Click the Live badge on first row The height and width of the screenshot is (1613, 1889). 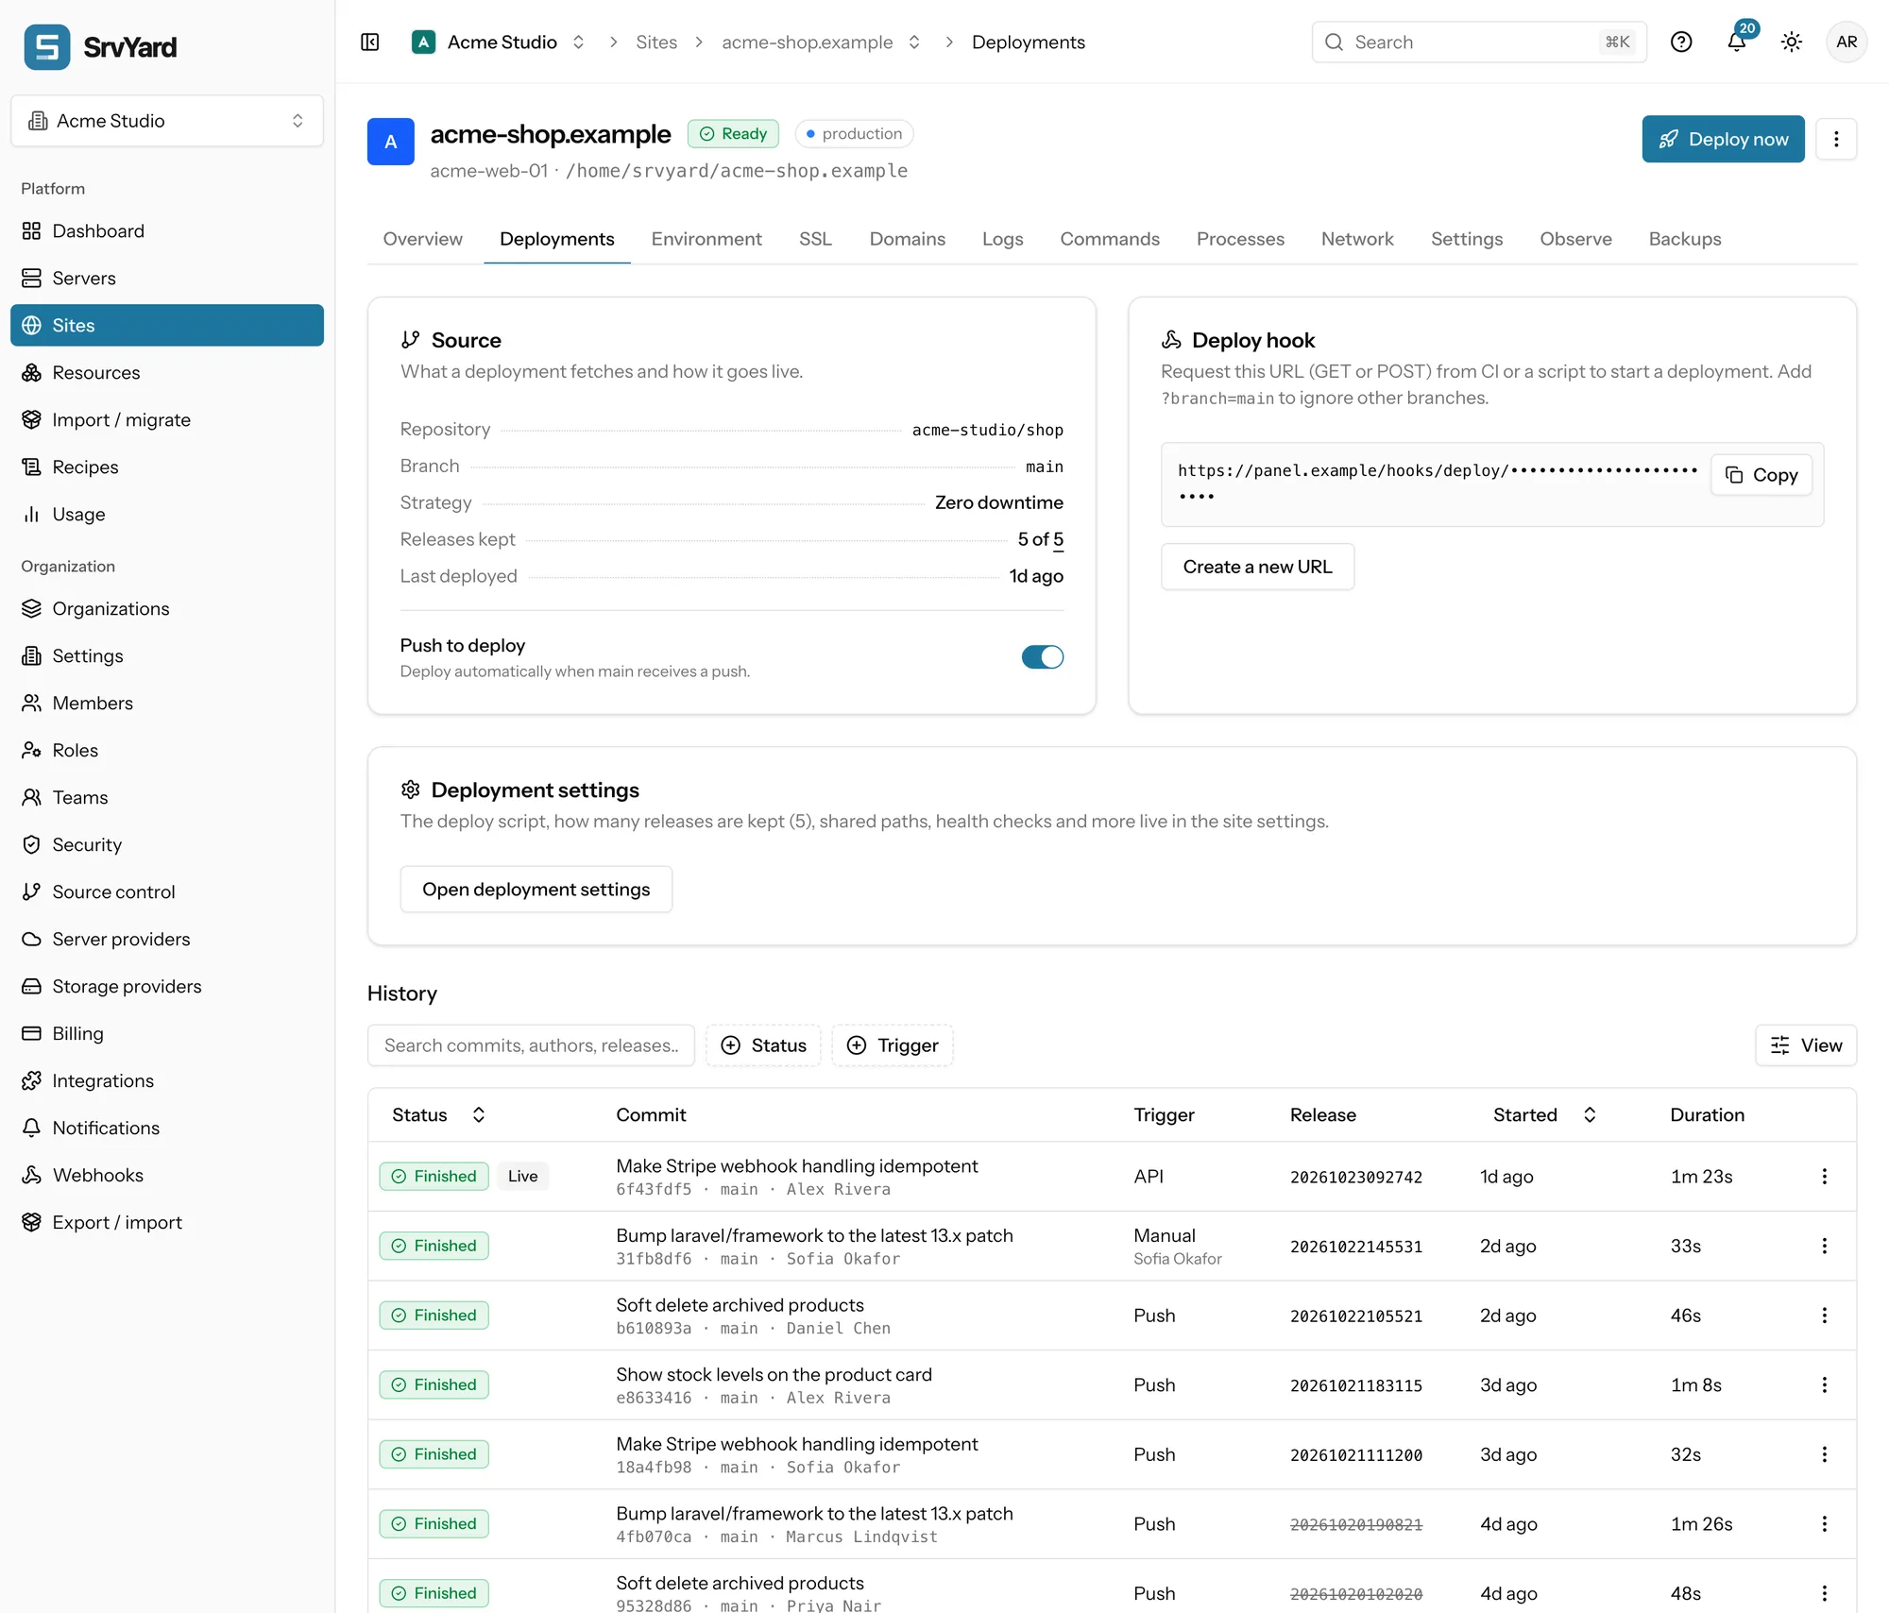(x=522, y=1177)
